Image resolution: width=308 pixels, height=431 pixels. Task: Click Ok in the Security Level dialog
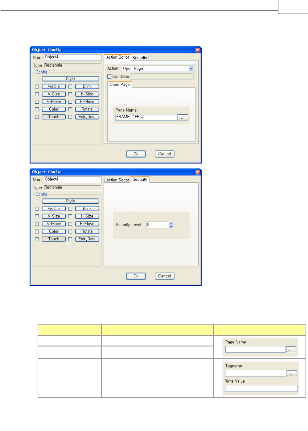136,276
